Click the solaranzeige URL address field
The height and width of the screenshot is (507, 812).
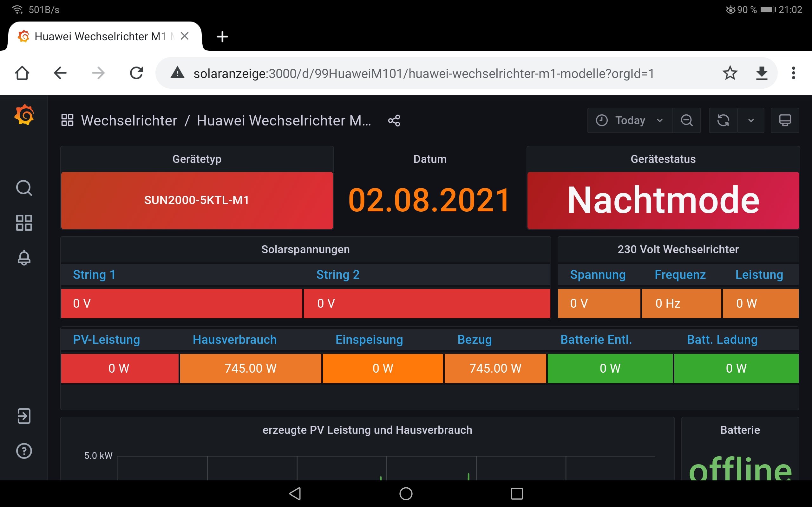coord(423,74)
